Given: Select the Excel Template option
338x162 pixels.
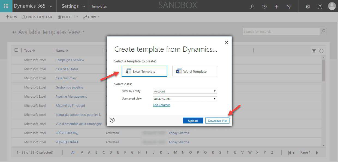Looking at the screenshot, I should click(144, 71).
